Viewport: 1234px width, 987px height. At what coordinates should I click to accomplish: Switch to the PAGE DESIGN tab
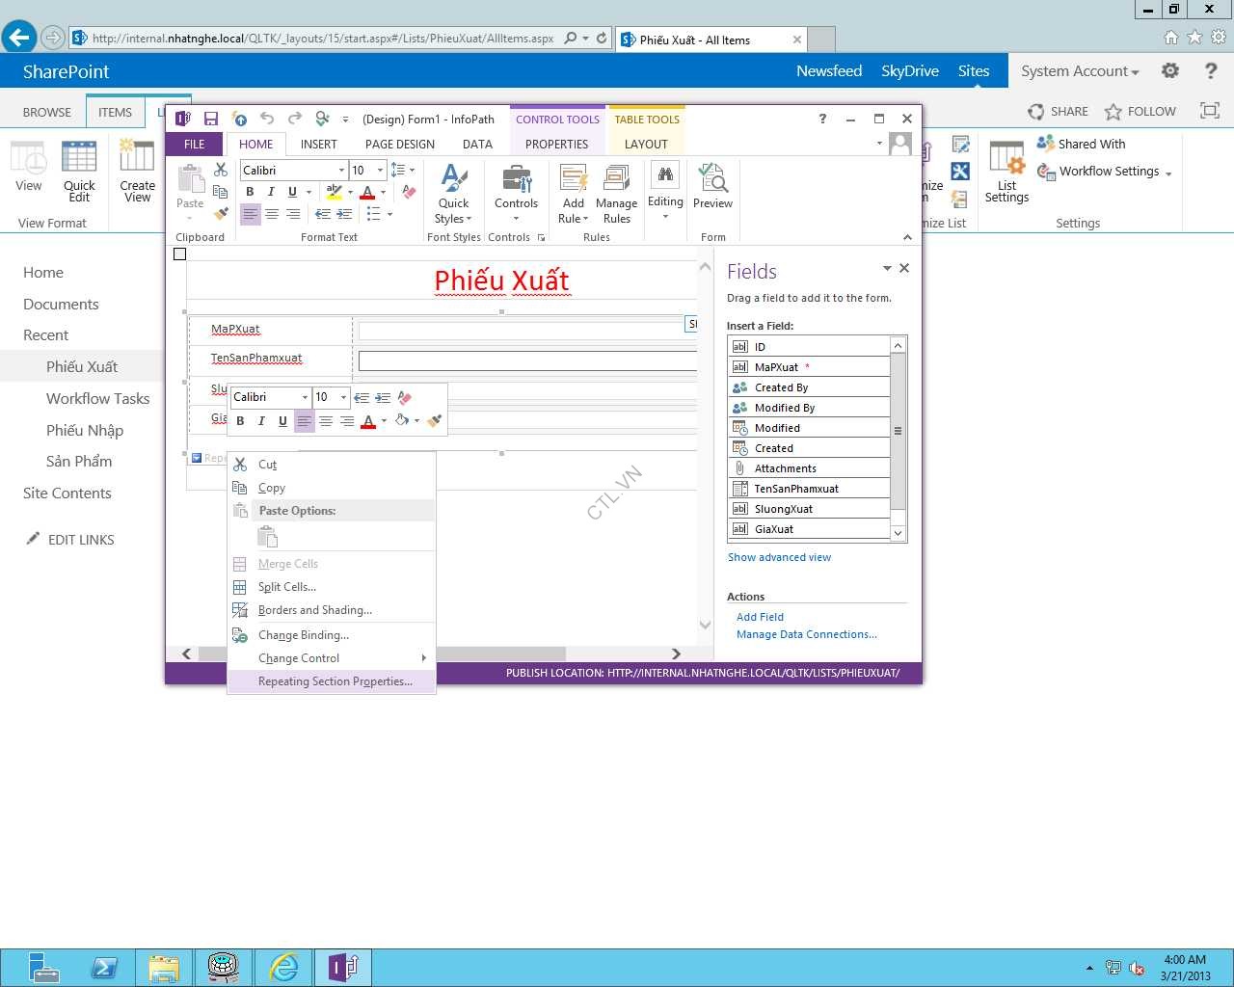click(399, 145)
